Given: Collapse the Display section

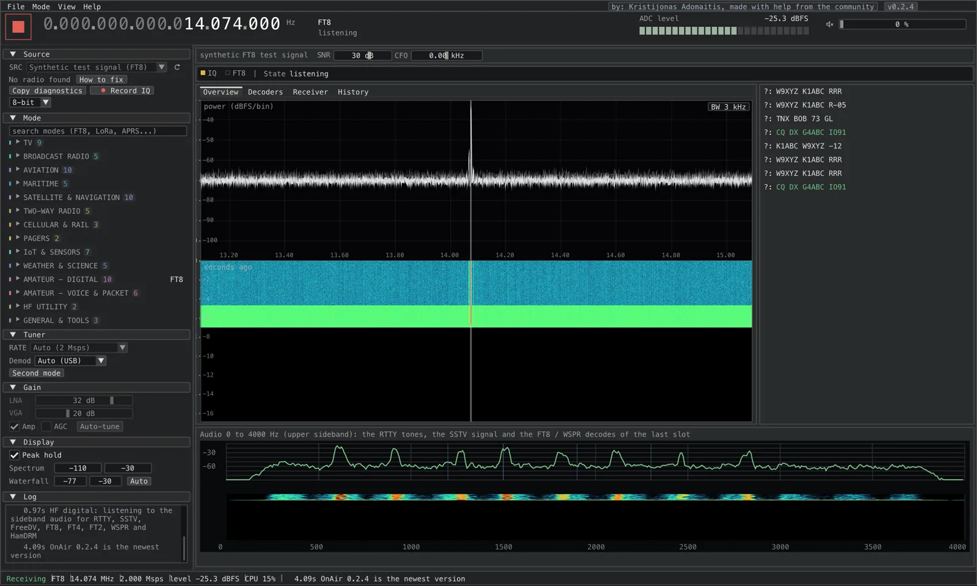Looking at the screenshot, I should 13,442.
